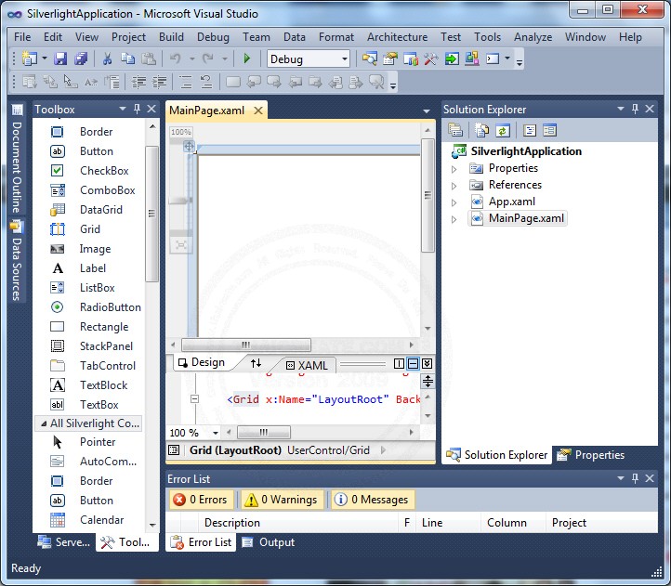This screenshot has height=586, width=671.
Task: Toggle the 0 Errors filter
Action: tap(201, 500)
